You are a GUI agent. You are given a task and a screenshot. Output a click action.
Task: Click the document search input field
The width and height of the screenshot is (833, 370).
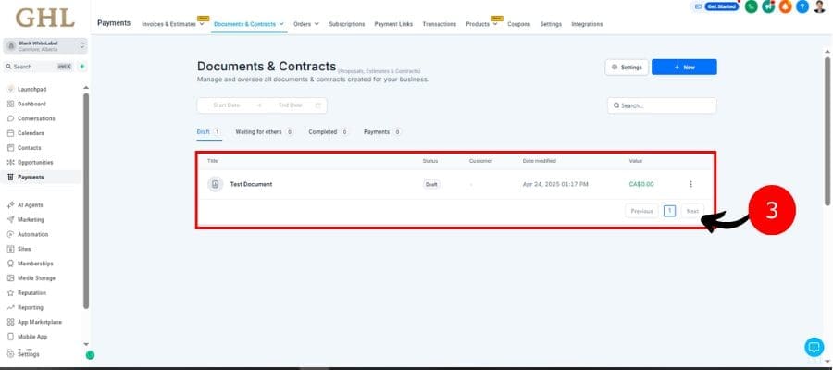(x=662, y=105)
